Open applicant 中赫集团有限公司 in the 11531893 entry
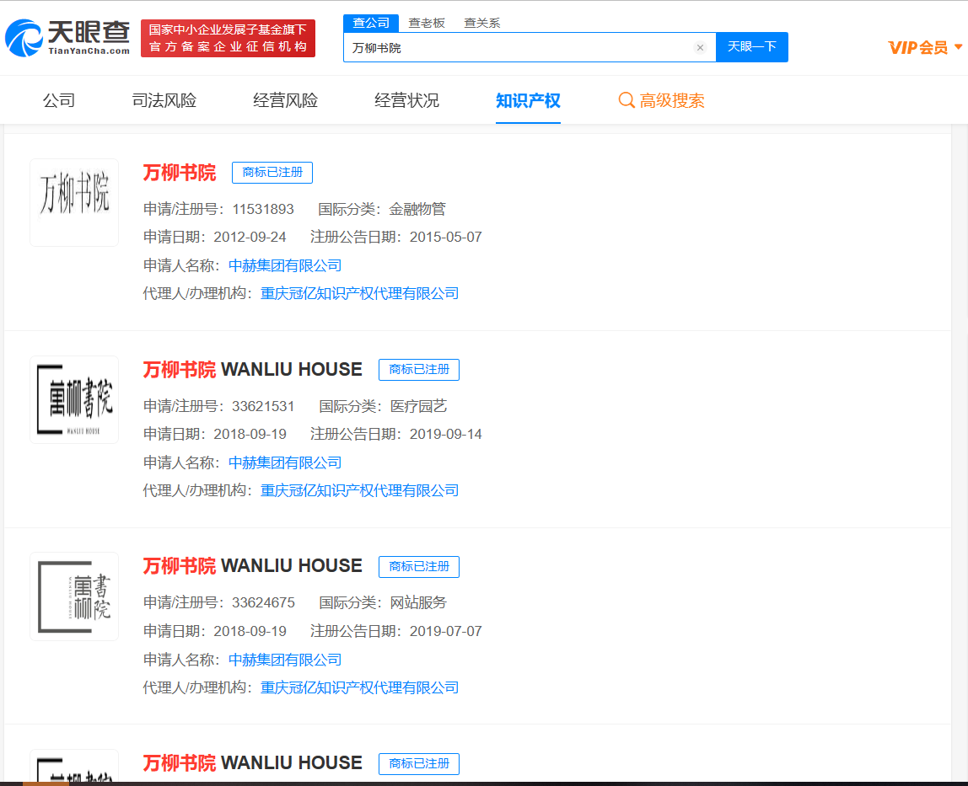This screenshot has width=968, height=786. coord(285,266)
